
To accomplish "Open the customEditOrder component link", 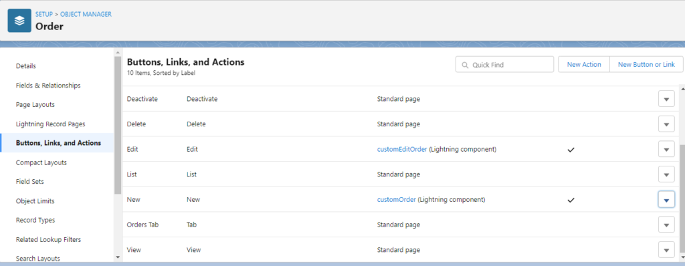I will (x=402, y=150).
